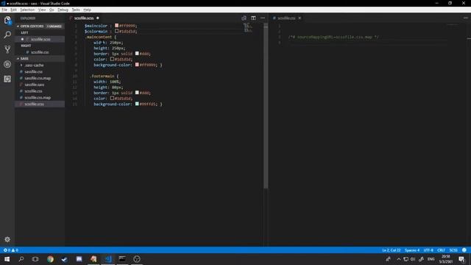The image size is (471, 265).
Task: Open the View menu
Action: [42, 10]
